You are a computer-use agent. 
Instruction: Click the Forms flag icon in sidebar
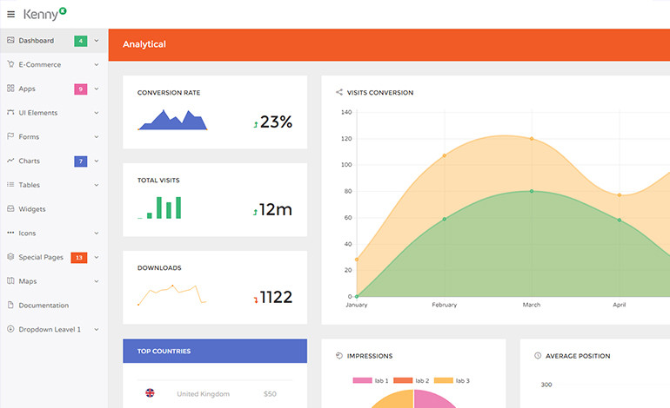point(10,136)
